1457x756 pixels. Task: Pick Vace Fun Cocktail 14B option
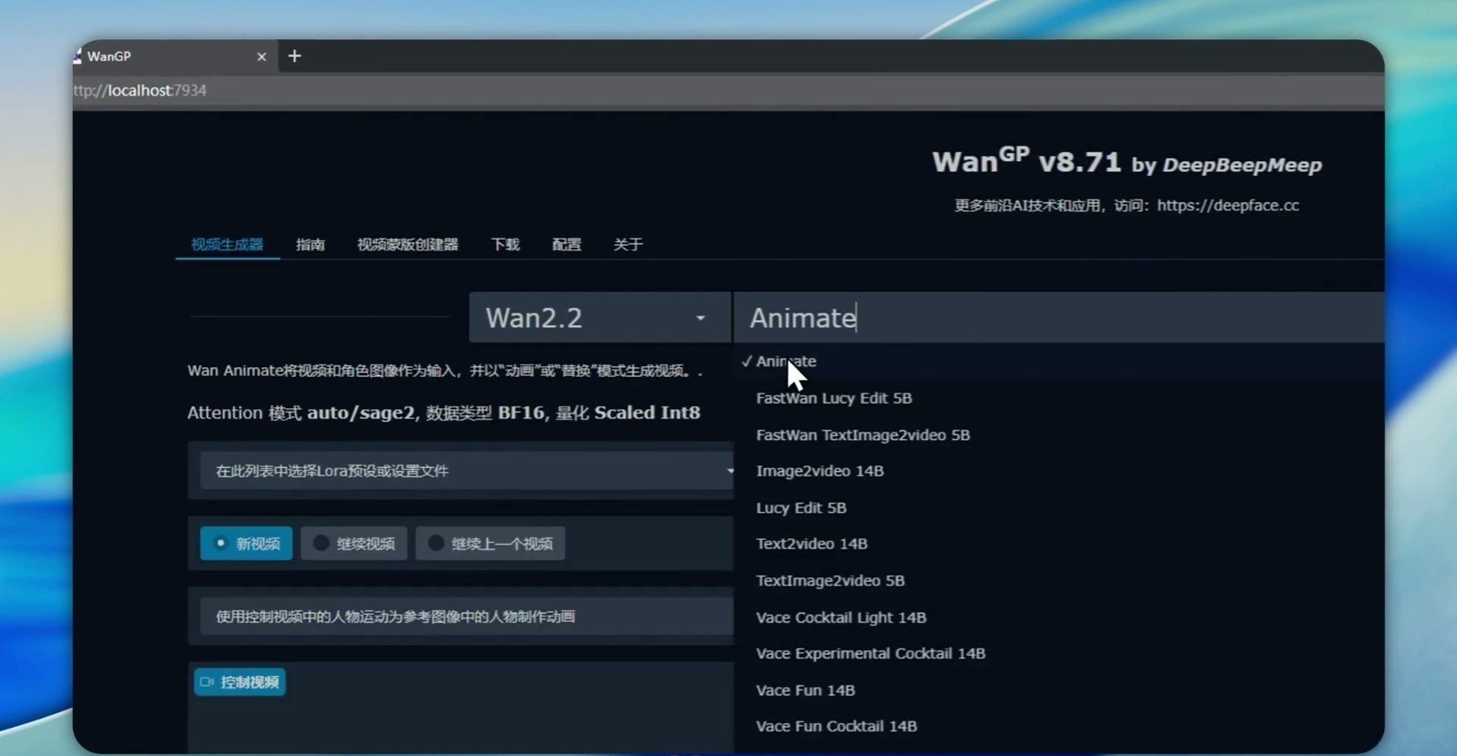click(836, 726)
